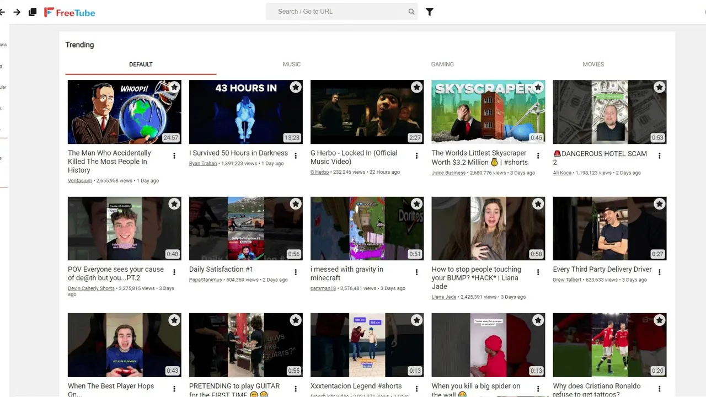The image size is (706, 397).
Task: Click the FreeTube logo
Action: click(x=69, y=12)
